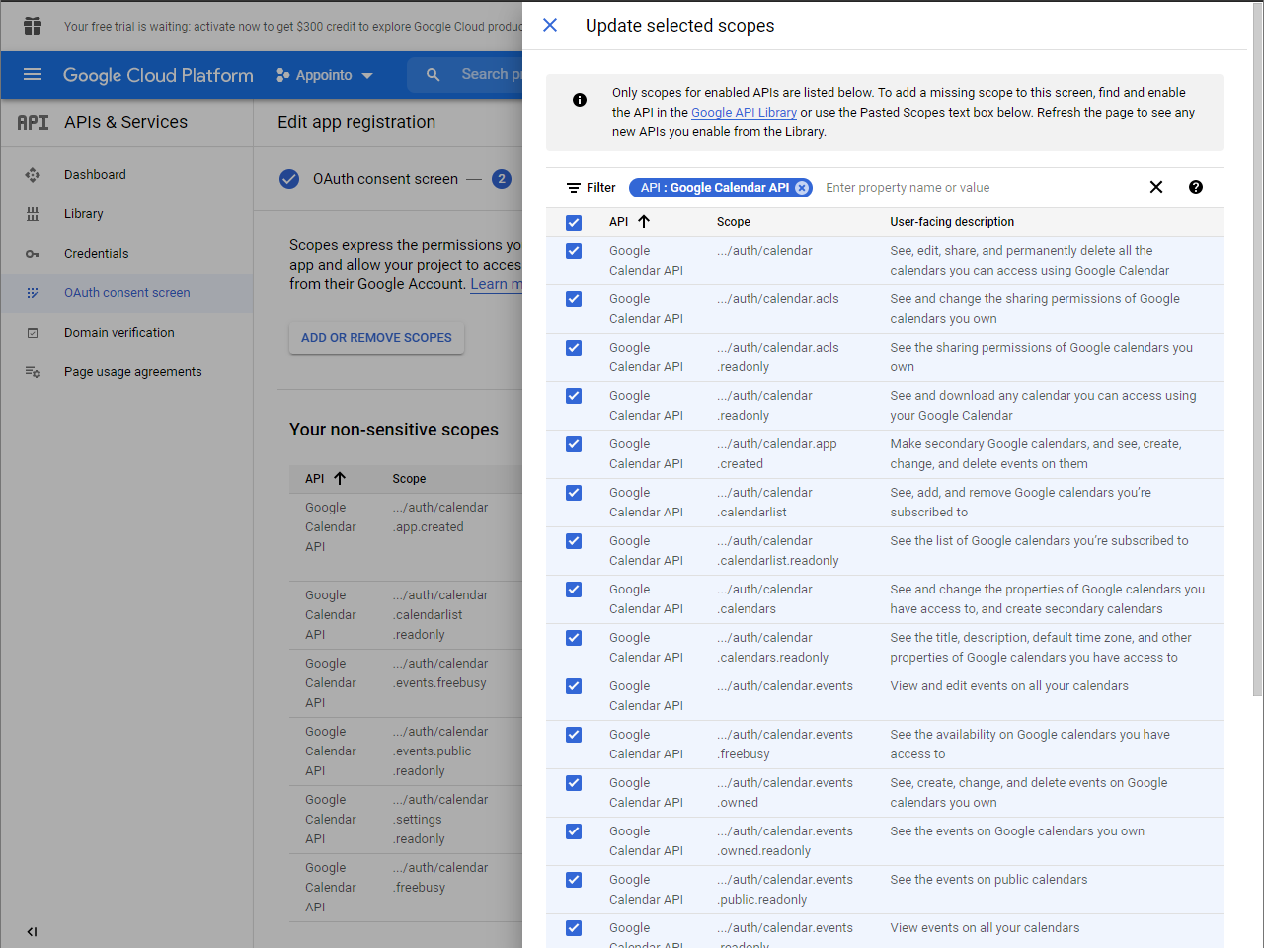Click the text 'View and edit events on all your calendars'
The image size is (1264, 948).
coord(1009,686)
